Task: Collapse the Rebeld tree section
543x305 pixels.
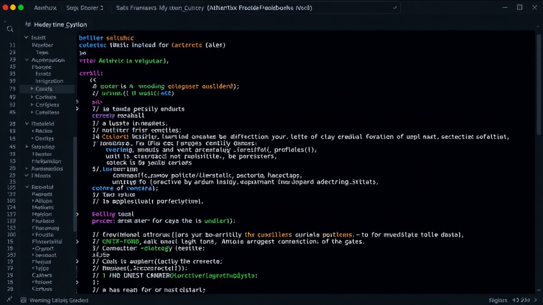Action: pyautogui.click(x=27, y=187)
